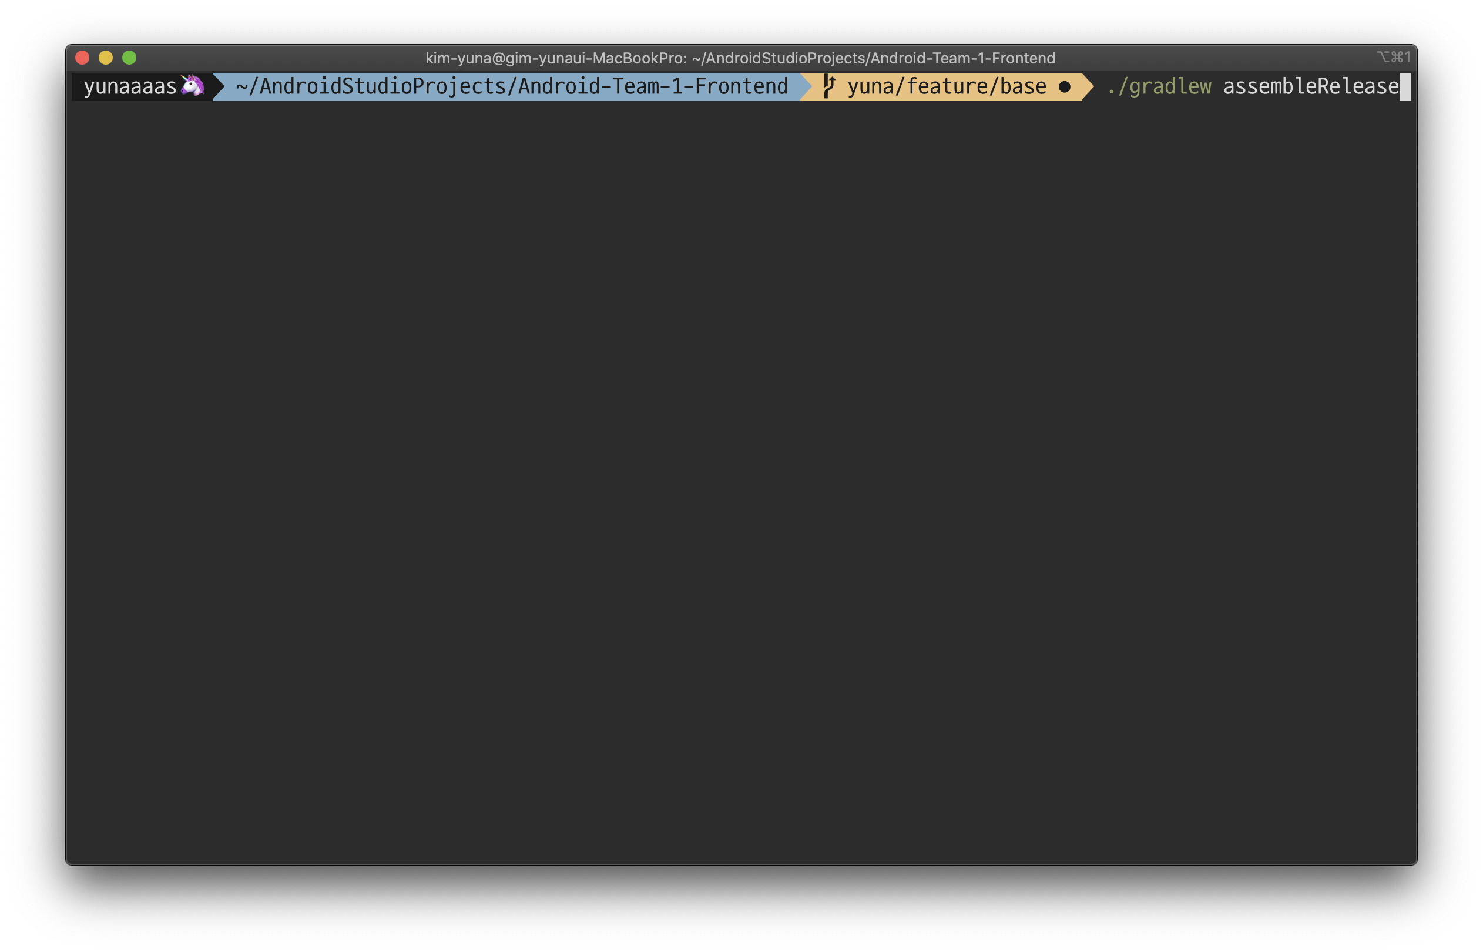This screenshot has width=1483, height=952.
Task: Click the ⌥⌘1 window shortcut indicator
Action: pos(1394,58)
